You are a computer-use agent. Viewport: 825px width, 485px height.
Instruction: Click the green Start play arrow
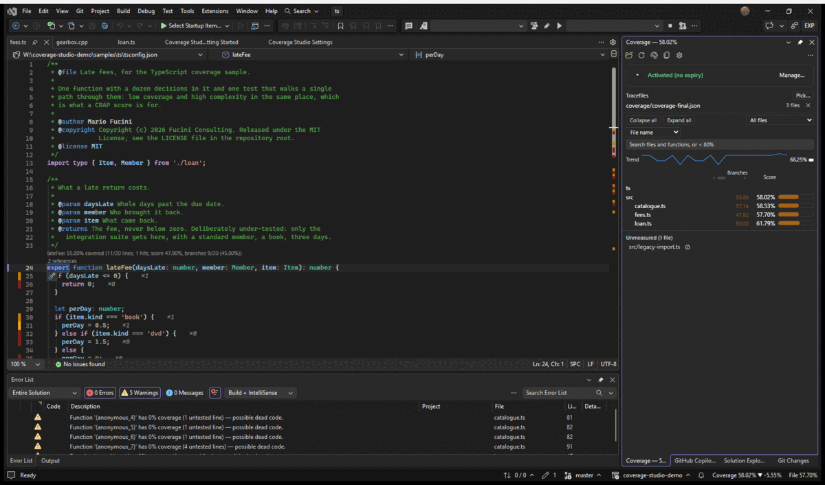click(x=164, y=26)
